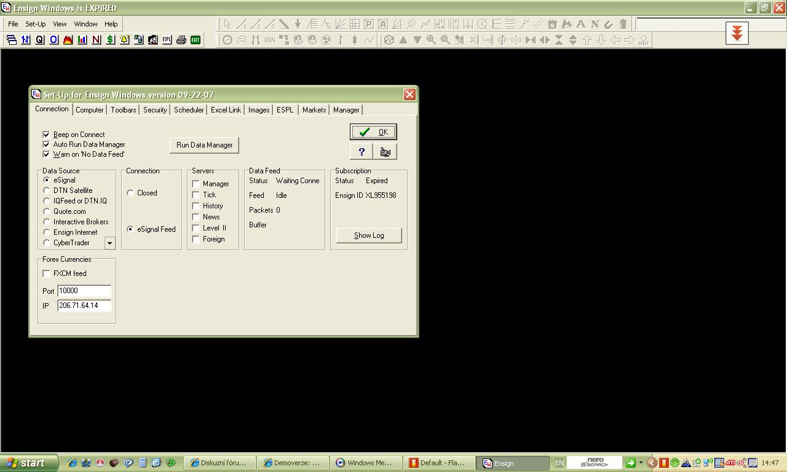Click the green EXIT toolbar icon
Viewport: 787px width, 472px height.
tap(196, 40)
